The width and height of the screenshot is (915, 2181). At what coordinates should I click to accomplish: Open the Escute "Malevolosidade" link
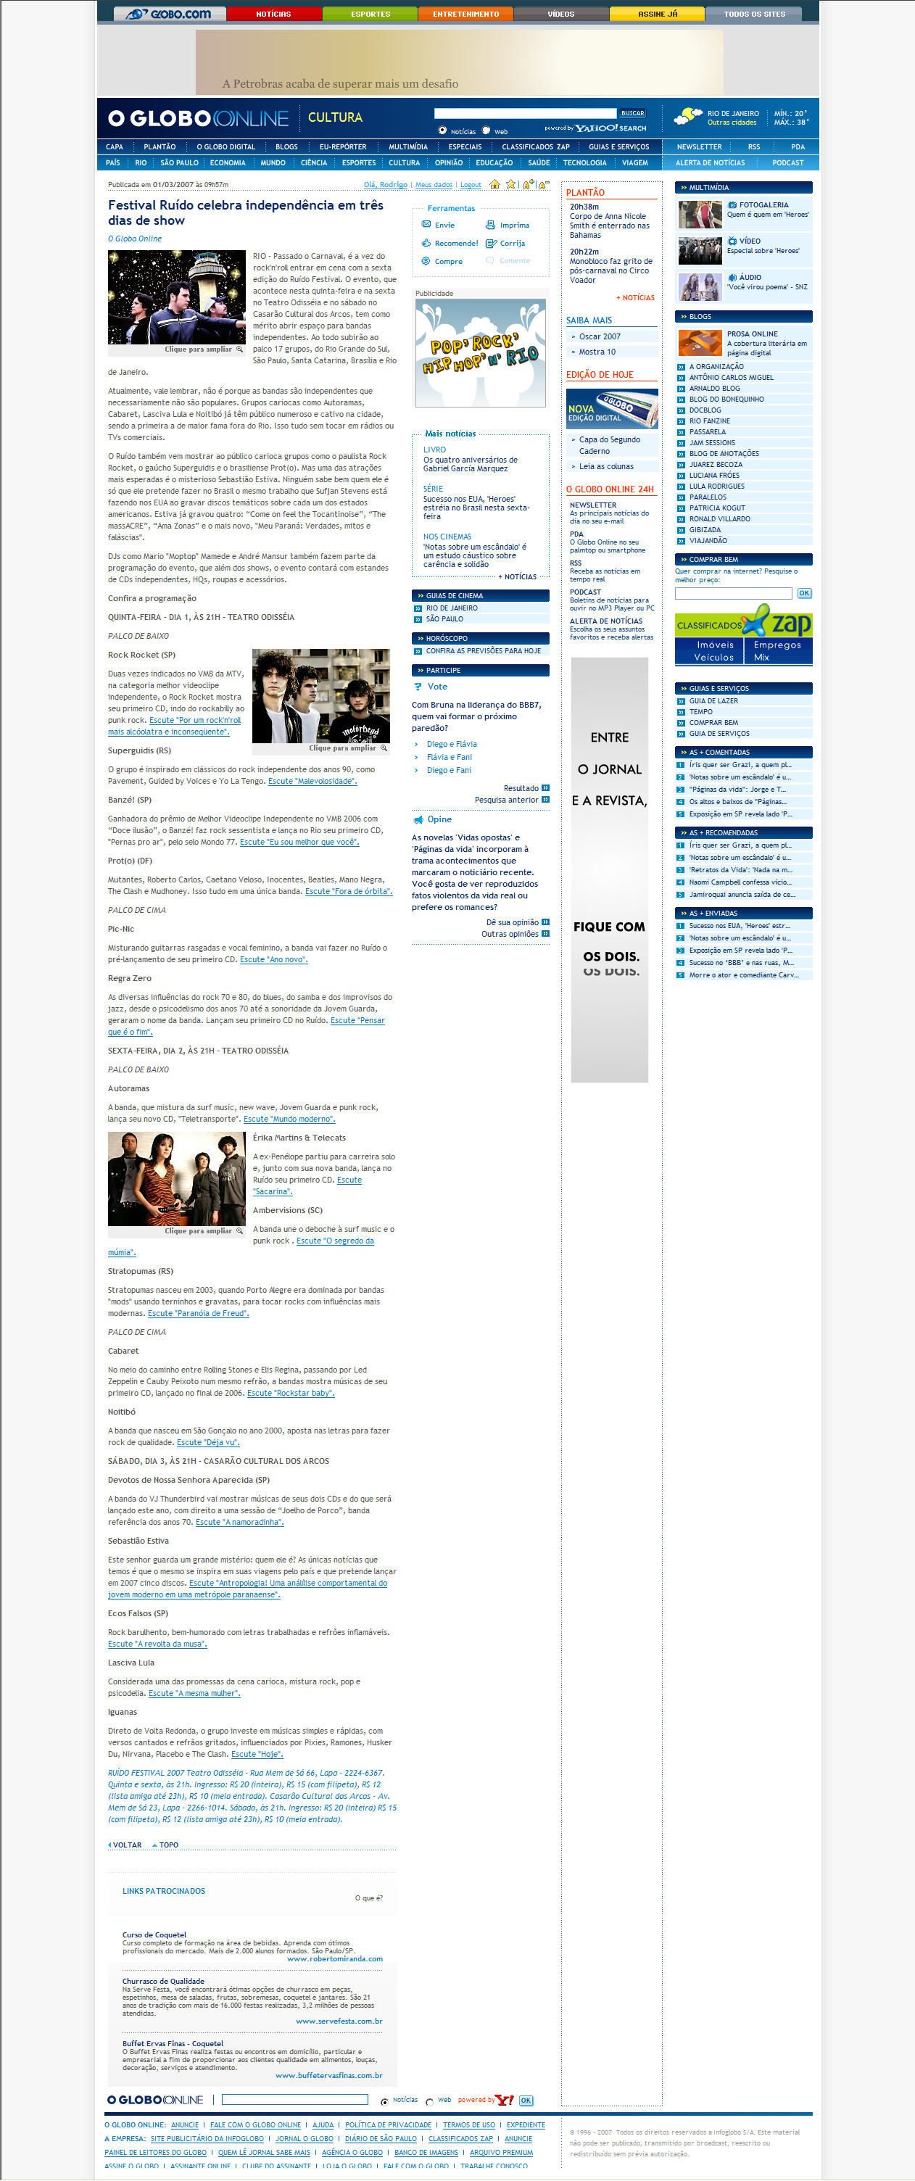(x=312, y=781)
